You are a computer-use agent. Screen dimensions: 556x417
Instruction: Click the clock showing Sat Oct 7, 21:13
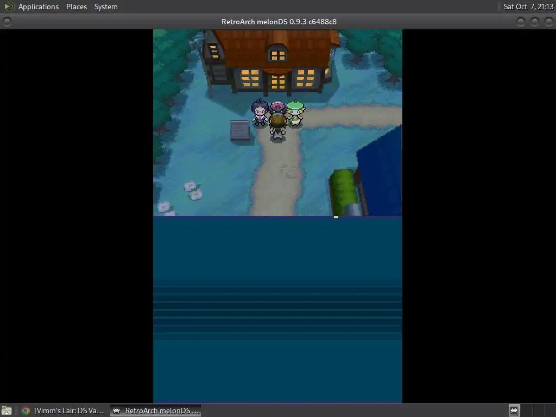pyautogui.click(x=528, y=7)
